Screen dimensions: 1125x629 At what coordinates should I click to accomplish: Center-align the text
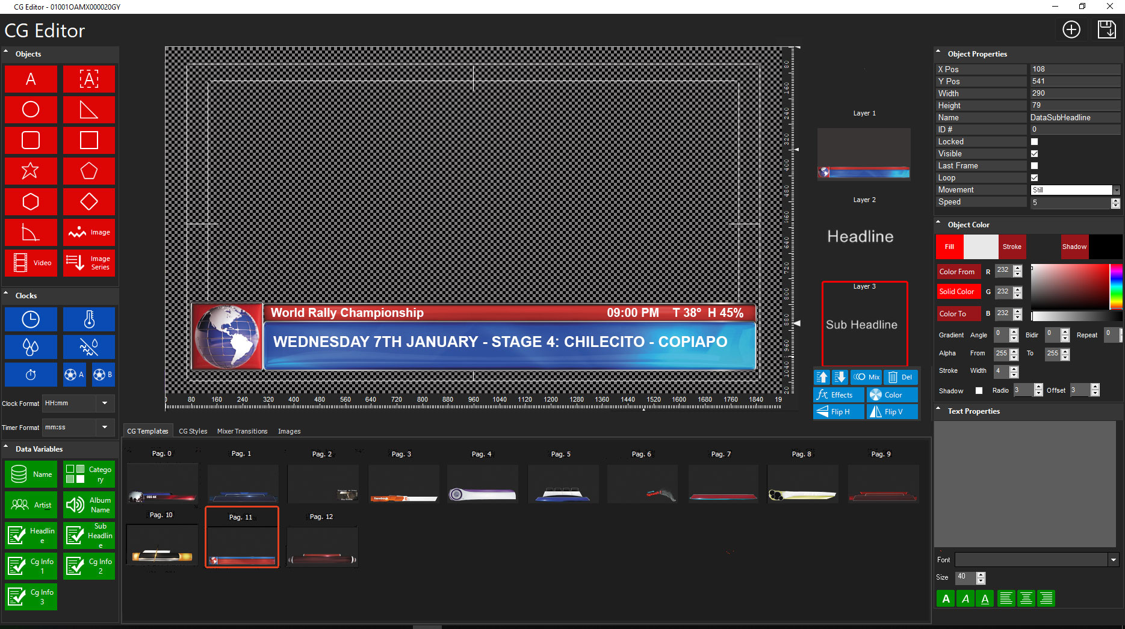(1026, 598)
